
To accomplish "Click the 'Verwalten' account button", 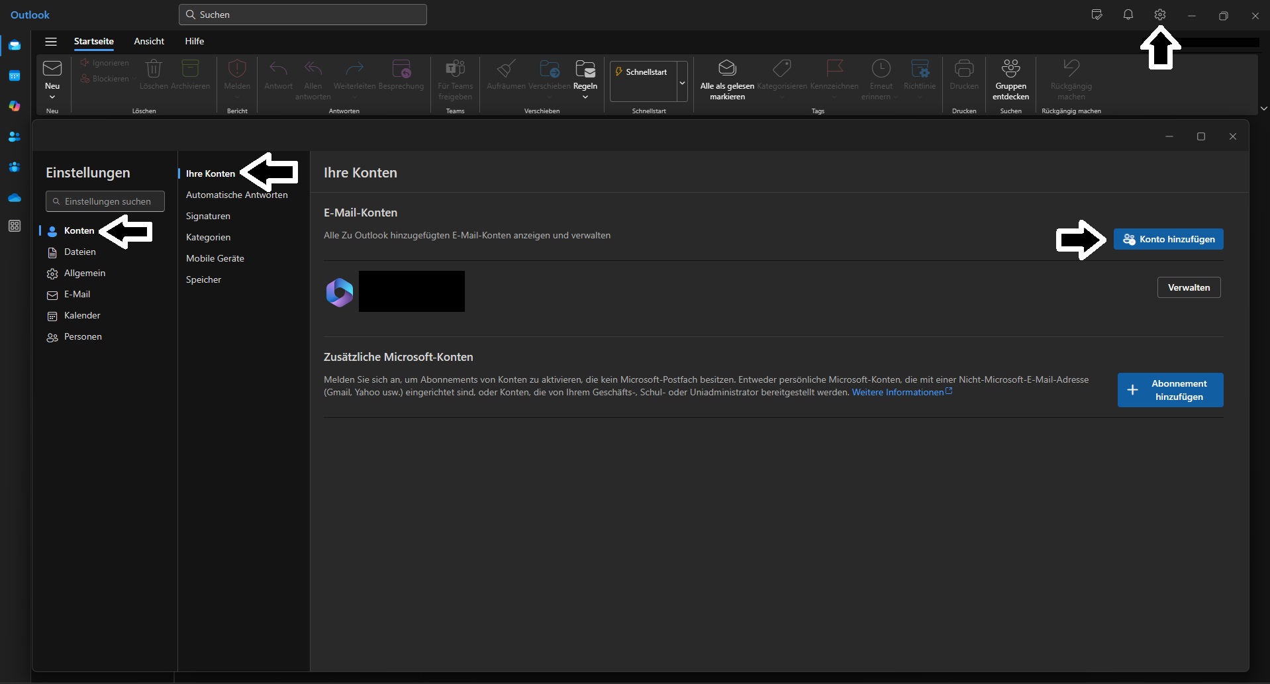I will point(1189,287).
